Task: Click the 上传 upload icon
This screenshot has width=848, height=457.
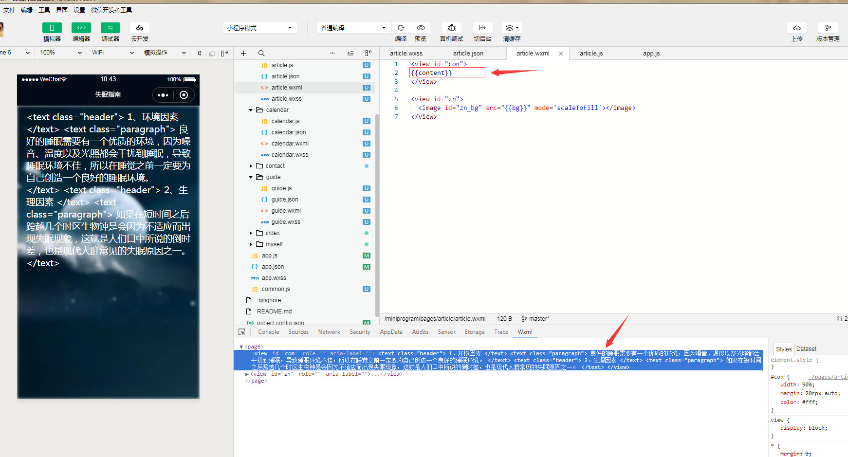Action: point(797,28)
